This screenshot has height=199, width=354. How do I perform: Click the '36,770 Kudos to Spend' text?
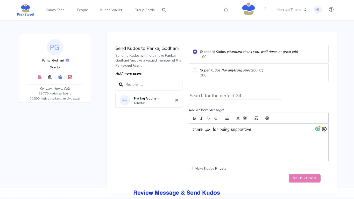click(x=55, y=94)
